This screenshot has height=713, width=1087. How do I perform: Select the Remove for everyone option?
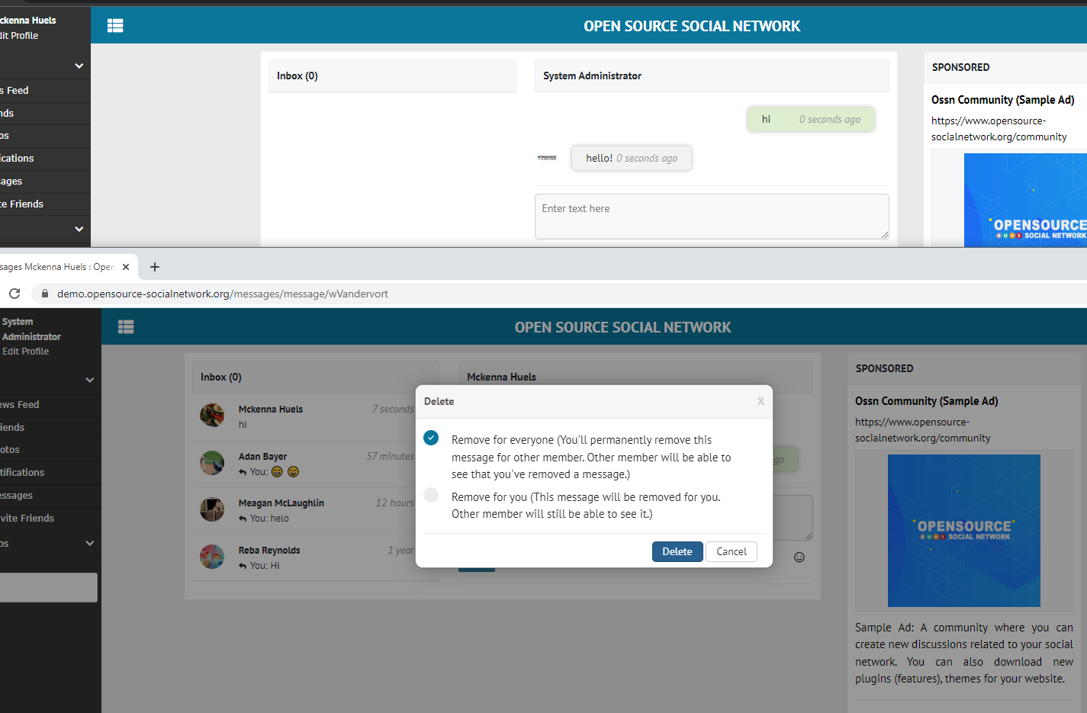tap(431, 438)
